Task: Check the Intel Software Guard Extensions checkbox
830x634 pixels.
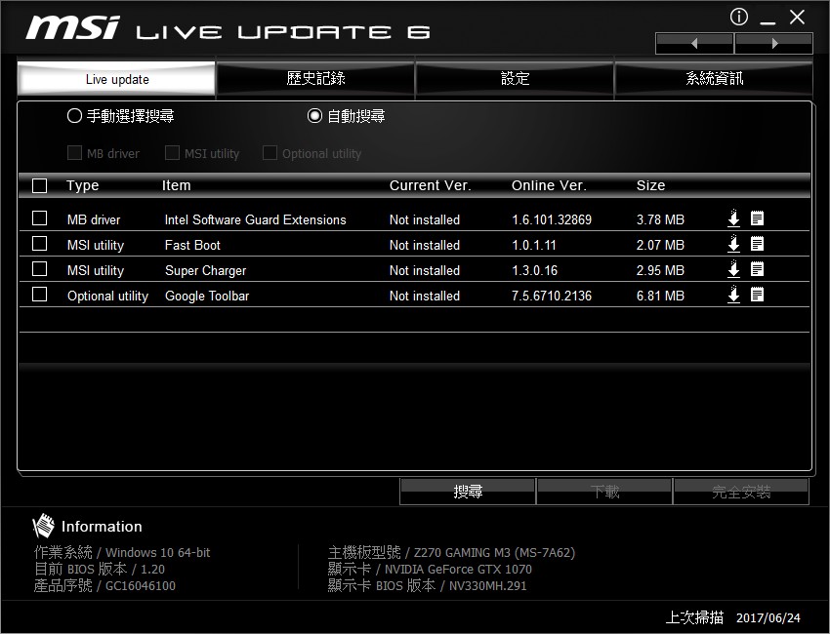Action: [40, 218]
